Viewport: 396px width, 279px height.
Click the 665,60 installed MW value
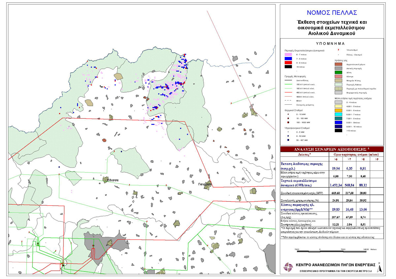point(336,193)
